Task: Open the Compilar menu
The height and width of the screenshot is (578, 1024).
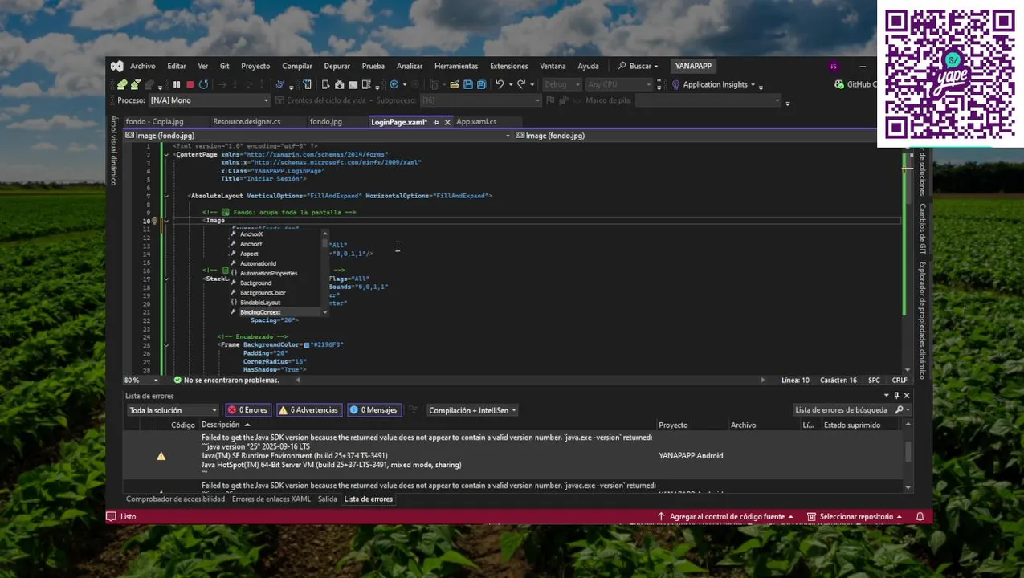Action: click(x=297, y=66)
